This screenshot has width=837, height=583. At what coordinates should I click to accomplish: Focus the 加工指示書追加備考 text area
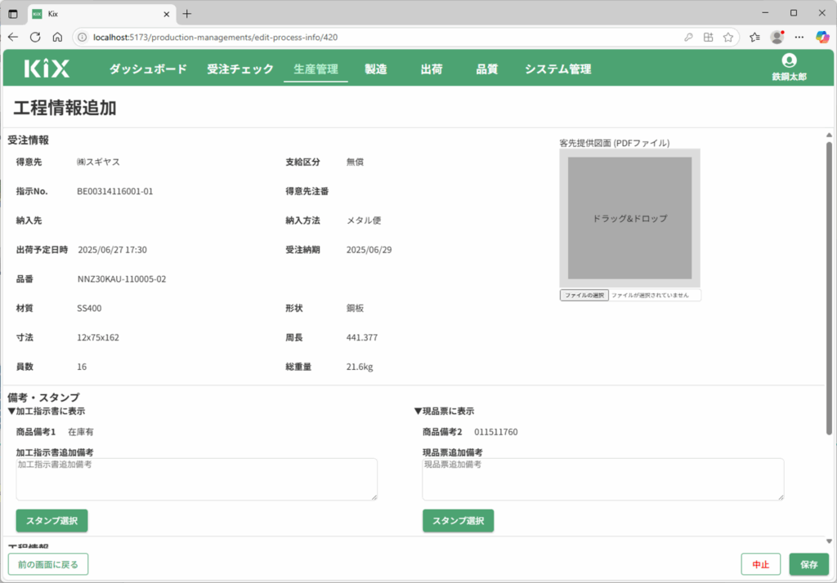point(196,479)
